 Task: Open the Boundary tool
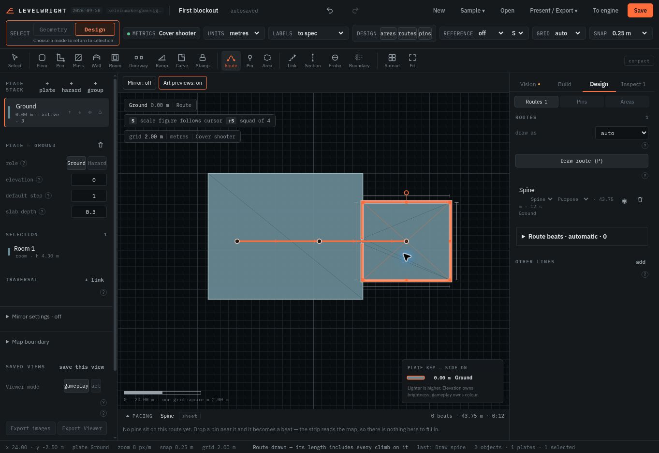(x=359, y=61)
